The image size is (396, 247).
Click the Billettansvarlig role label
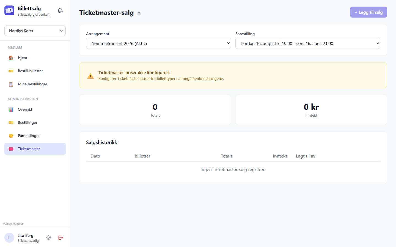(x=28, y=241)
